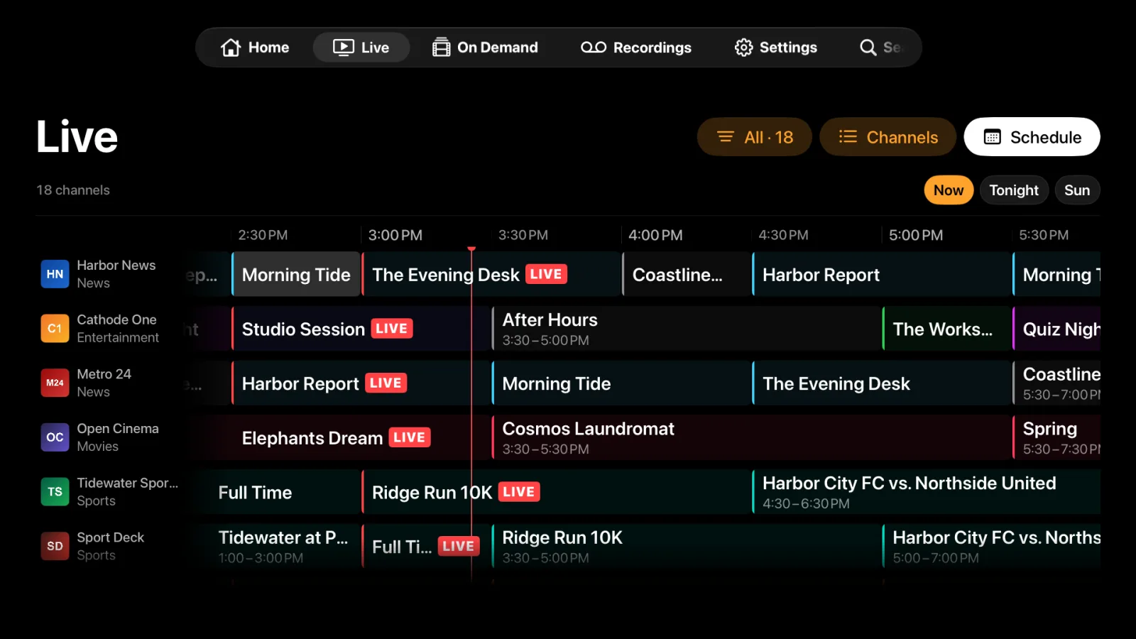
Task: Open The Evening Desk live on Harbor News
Action: pos(491,274)
